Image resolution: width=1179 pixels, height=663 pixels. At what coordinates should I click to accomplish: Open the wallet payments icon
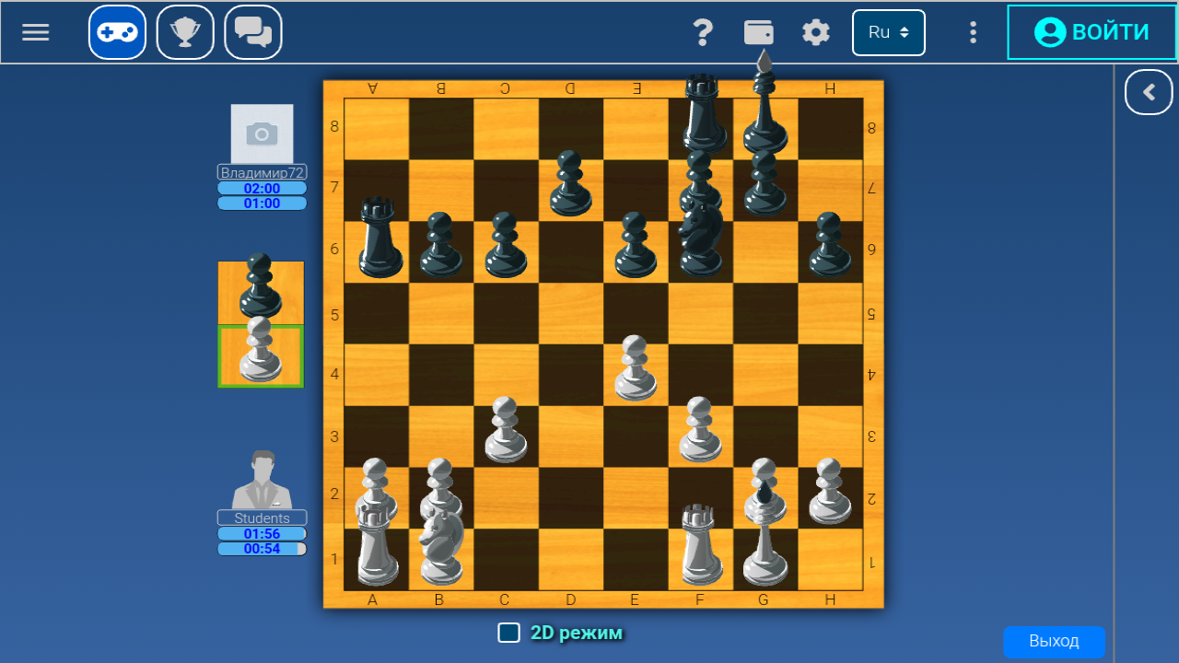tap(758, 31)
